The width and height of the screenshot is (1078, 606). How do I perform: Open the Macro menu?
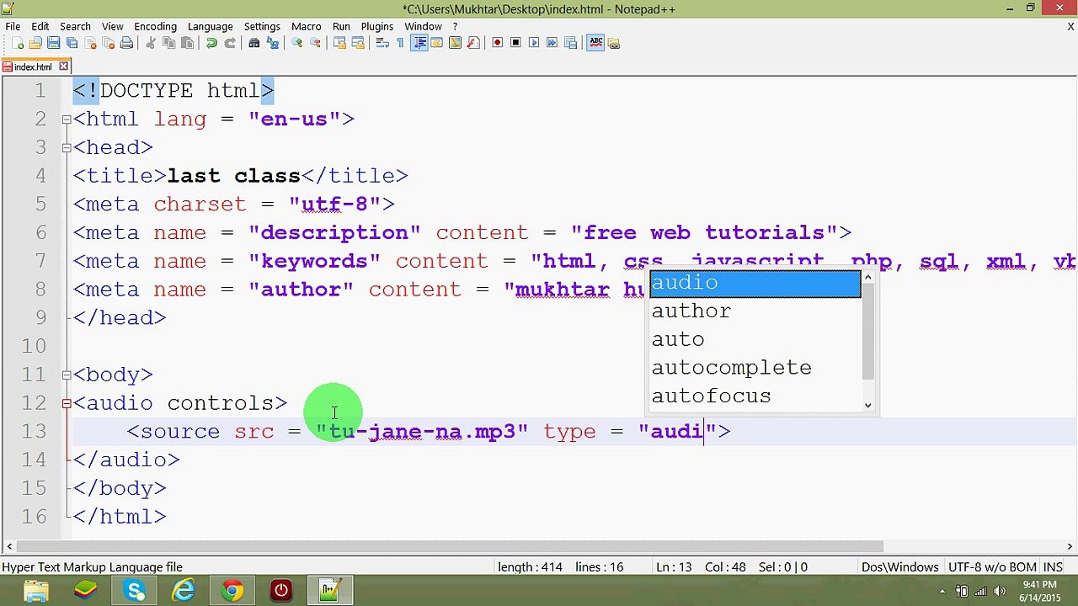307,26
